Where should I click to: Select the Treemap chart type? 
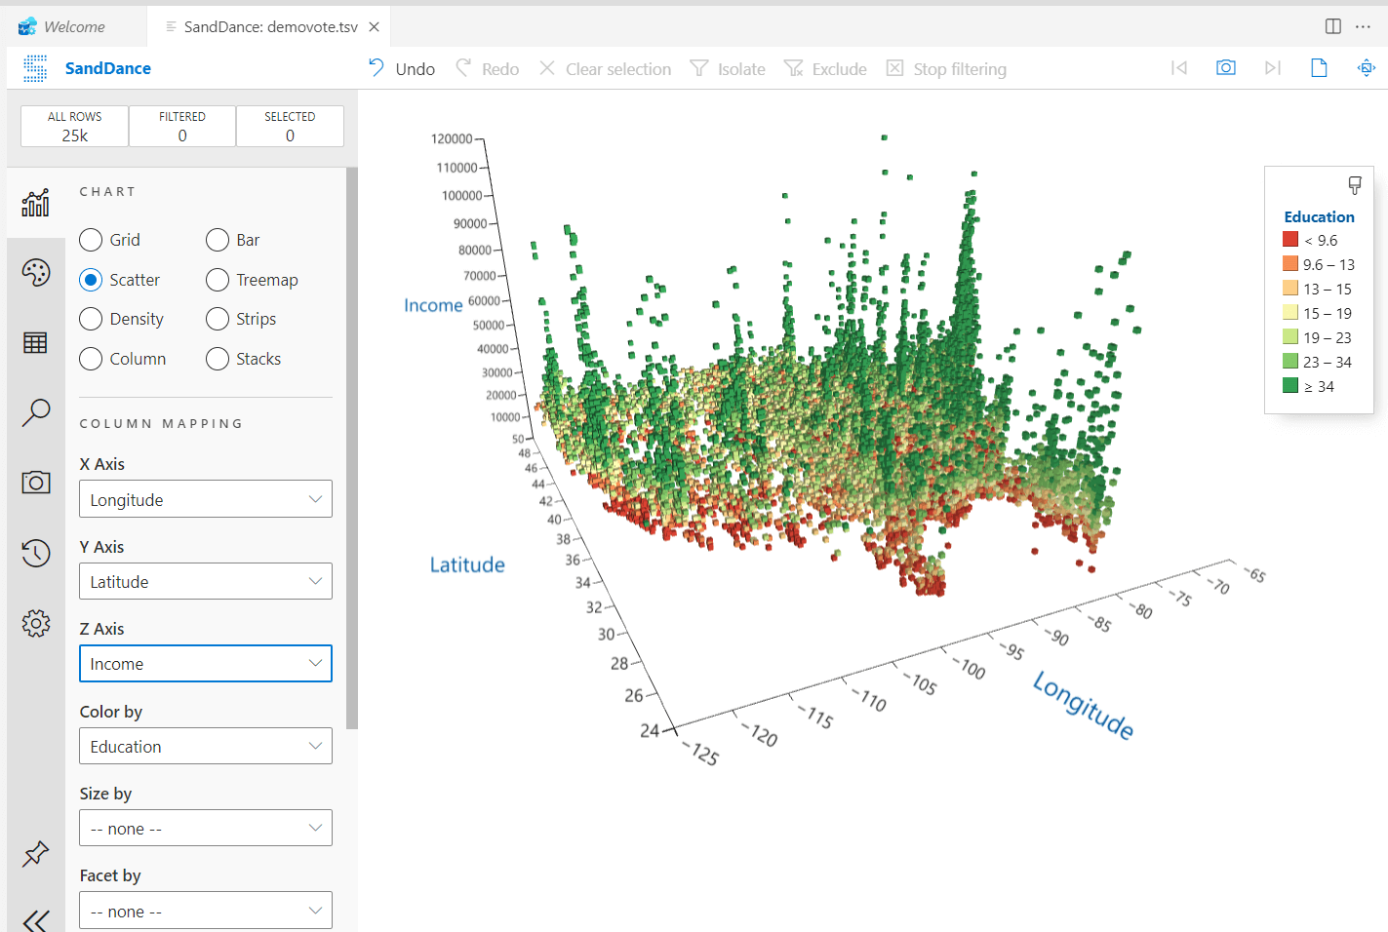coord(218,280)
